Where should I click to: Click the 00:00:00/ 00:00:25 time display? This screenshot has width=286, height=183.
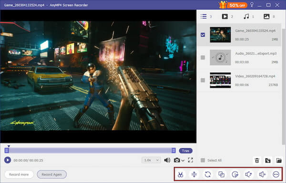click(x=28, y=160)
